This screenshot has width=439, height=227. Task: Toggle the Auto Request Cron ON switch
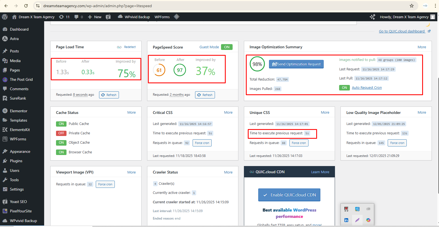tap(344, 88)
